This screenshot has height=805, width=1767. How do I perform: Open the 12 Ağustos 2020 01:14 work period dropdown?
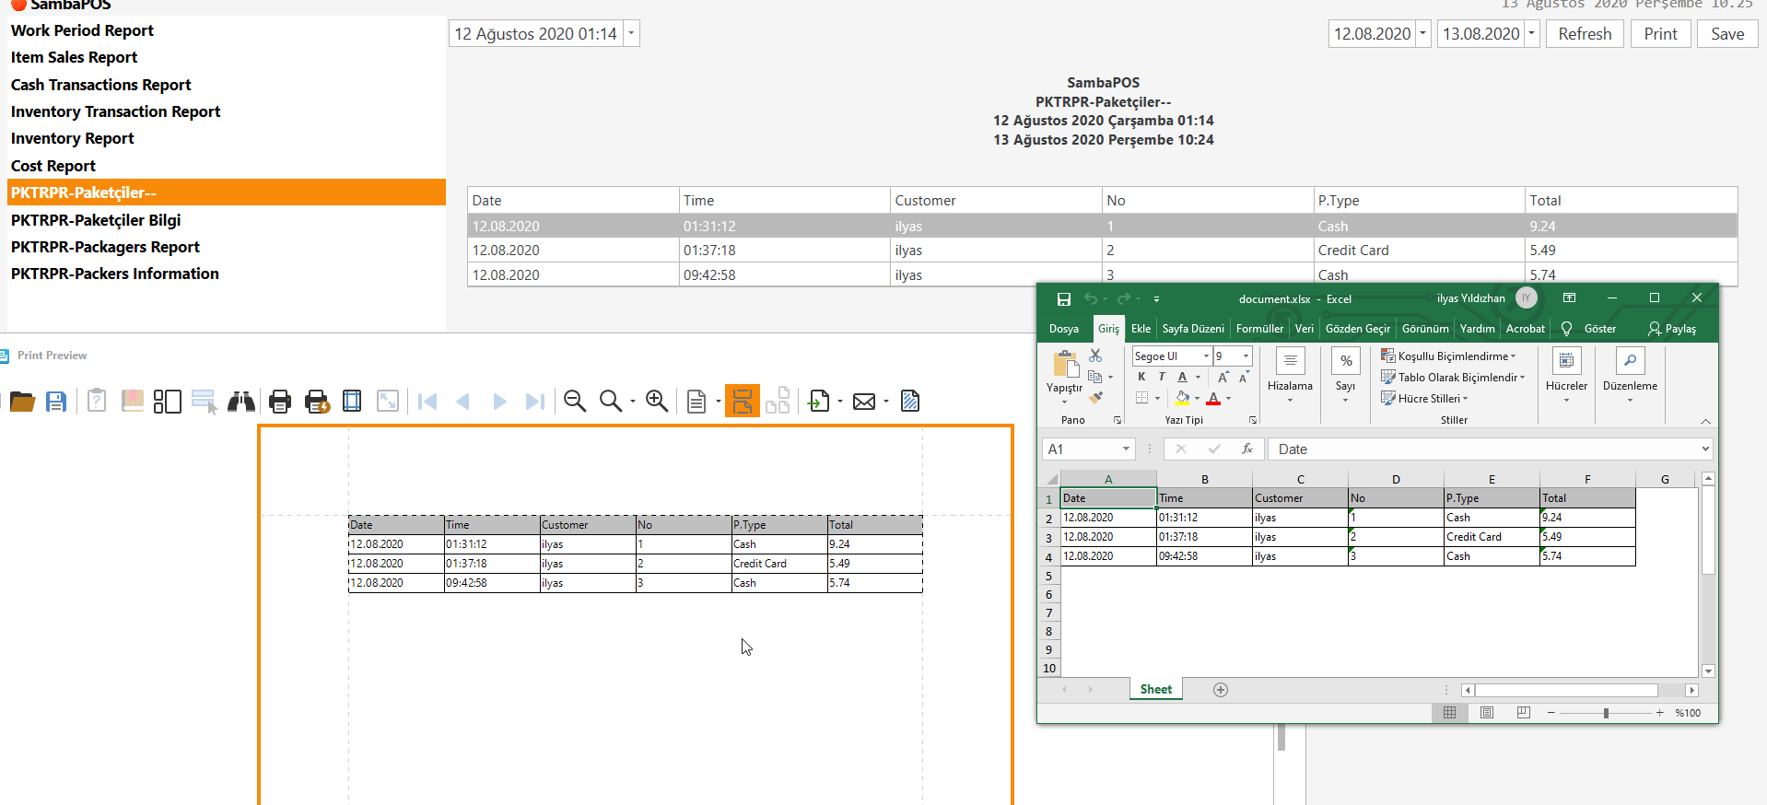(631, 34)
